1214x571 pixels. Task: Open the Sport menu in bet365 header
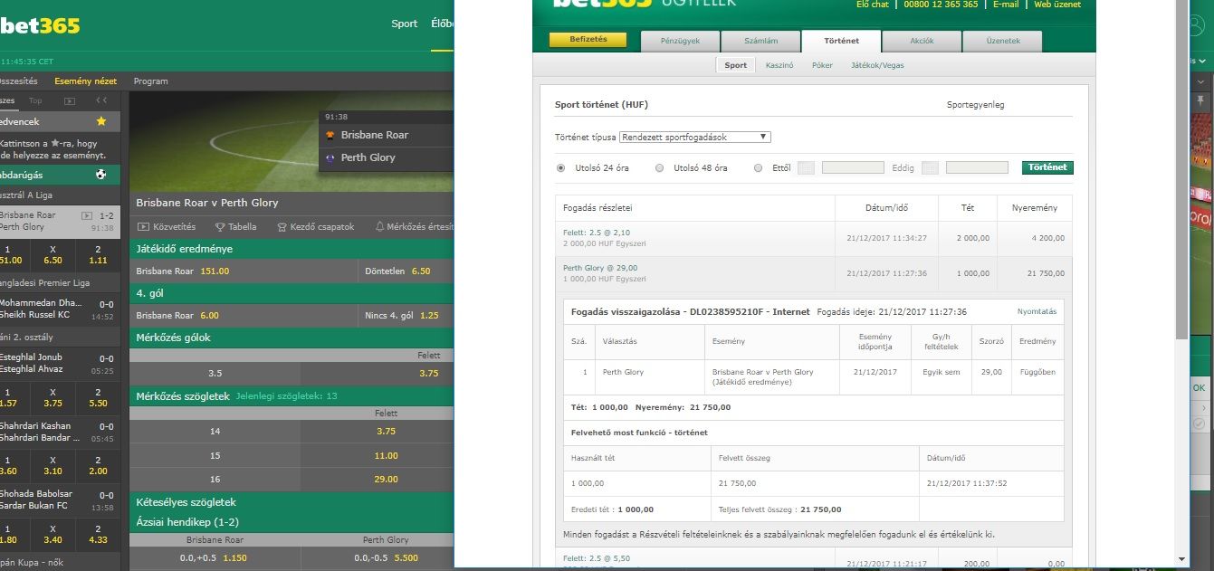click(405, 24)
